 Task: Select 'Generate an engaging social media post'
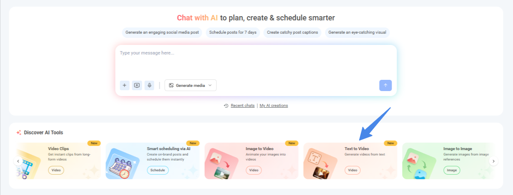point(162,32)
